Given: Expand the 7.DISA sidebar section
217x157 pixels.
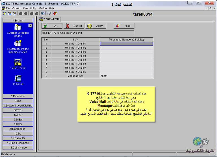Looking at the screenshot, I should point(18,120).
